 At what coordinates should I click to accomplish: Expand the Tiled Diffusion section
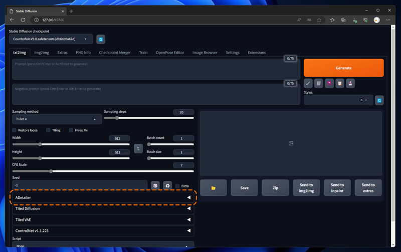click(x=103, y=208)
